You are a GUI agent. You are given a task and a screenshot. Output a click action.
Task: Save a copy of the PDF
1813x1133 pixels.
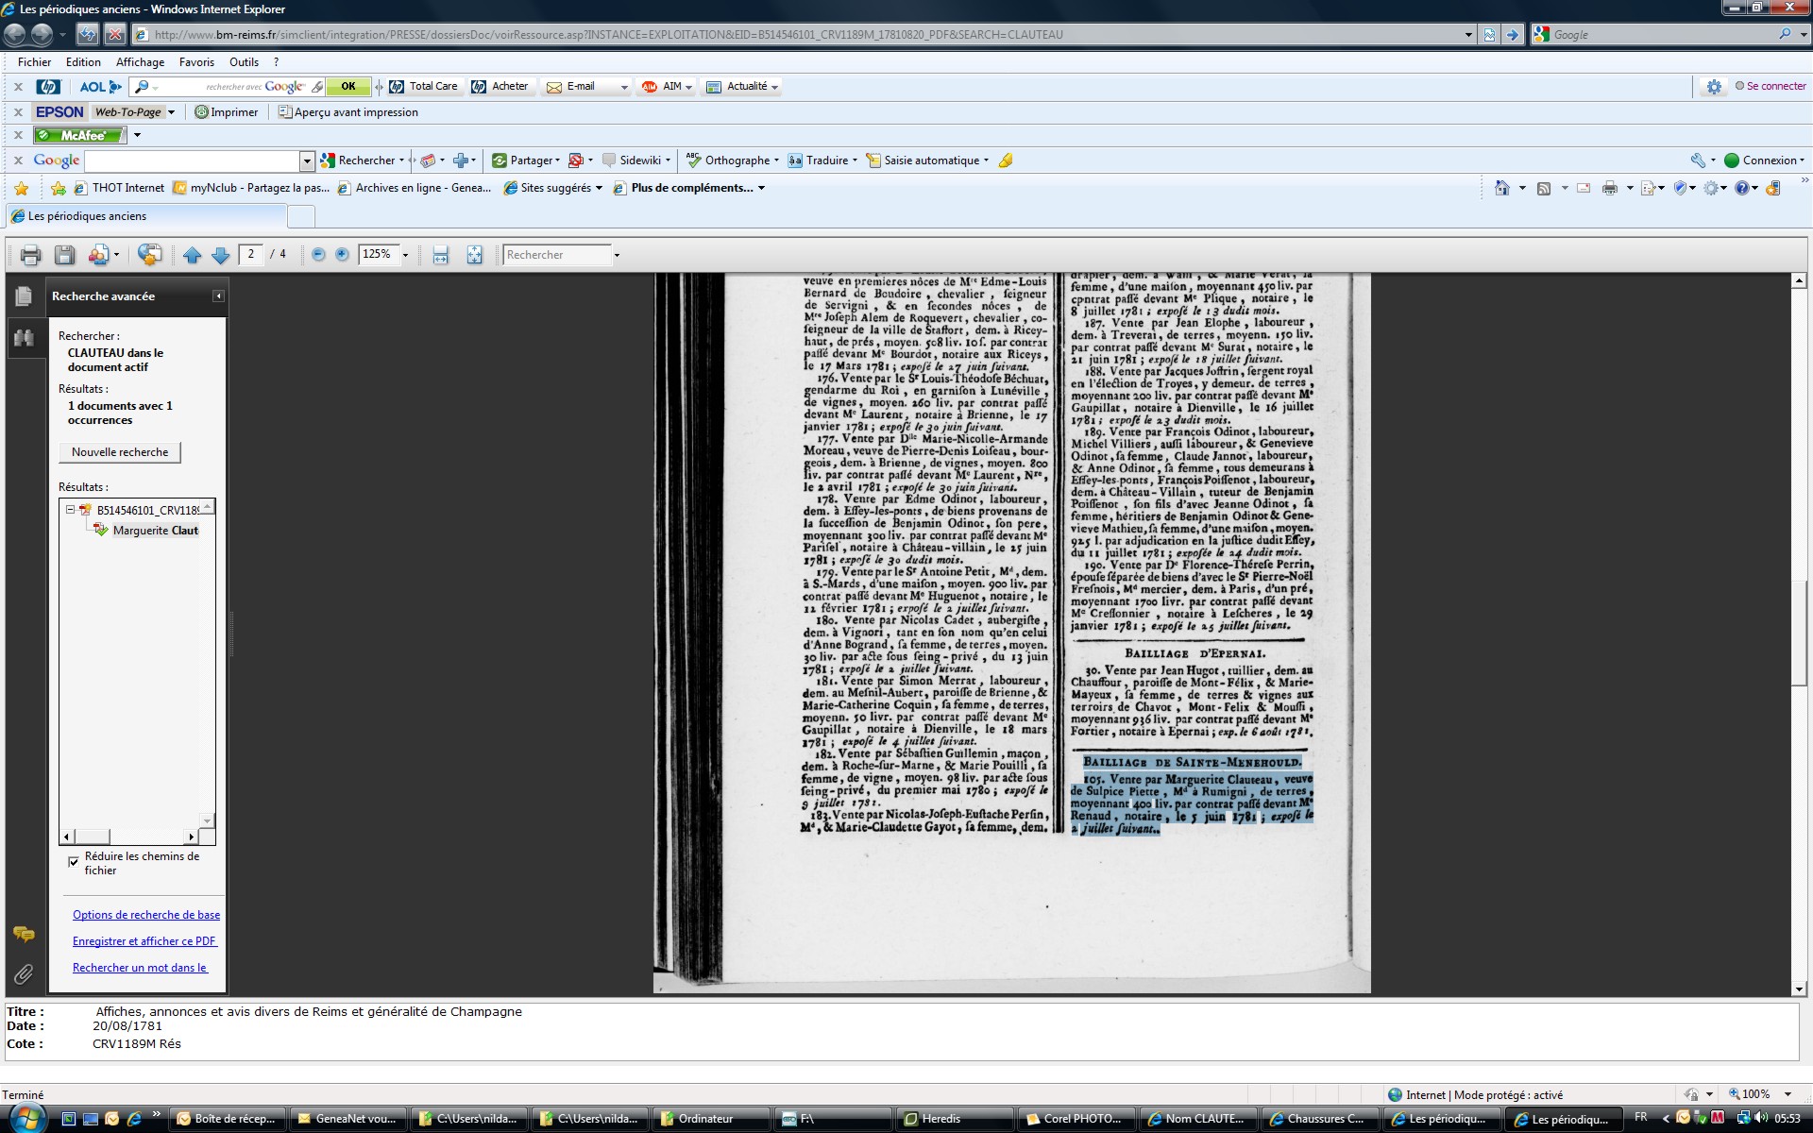click(x=64, y=255)
